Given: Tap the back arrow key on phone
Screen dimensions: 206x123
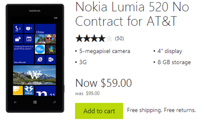Looking at the screenshot, I should click(15, 102).
